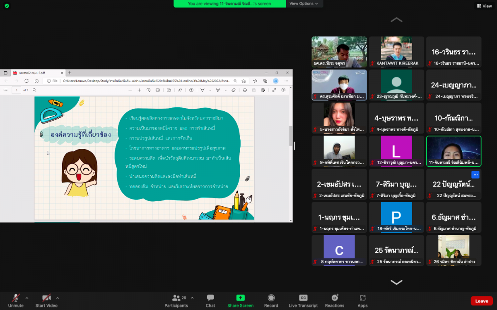
Task: Open the more options button on participant 22's tile
Action: pos(475,175)
